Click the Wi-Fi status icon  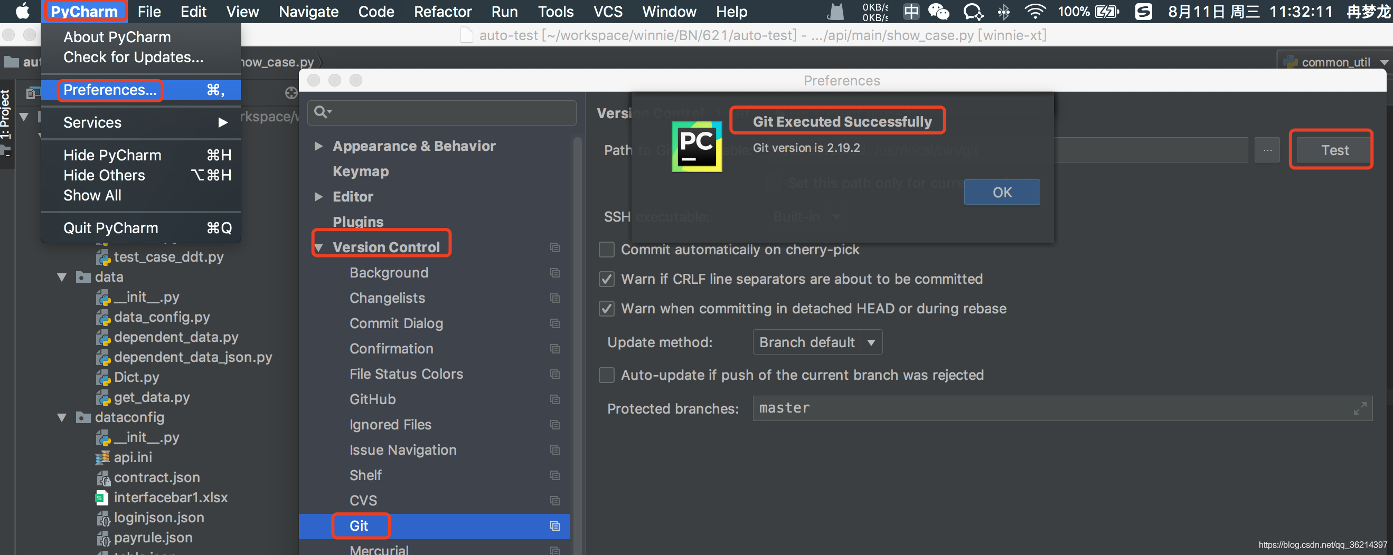(1035, 12)
